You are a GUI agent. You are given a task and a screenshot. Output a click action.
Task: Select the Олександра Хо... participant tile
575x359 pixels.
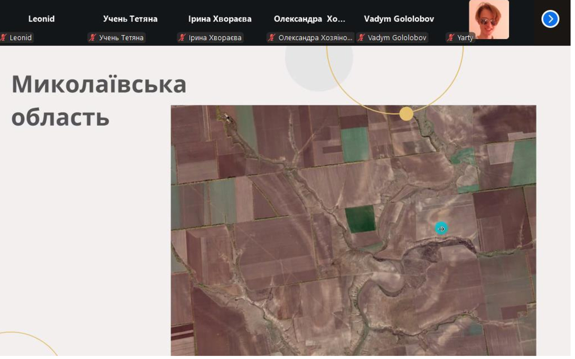point(310,19)
